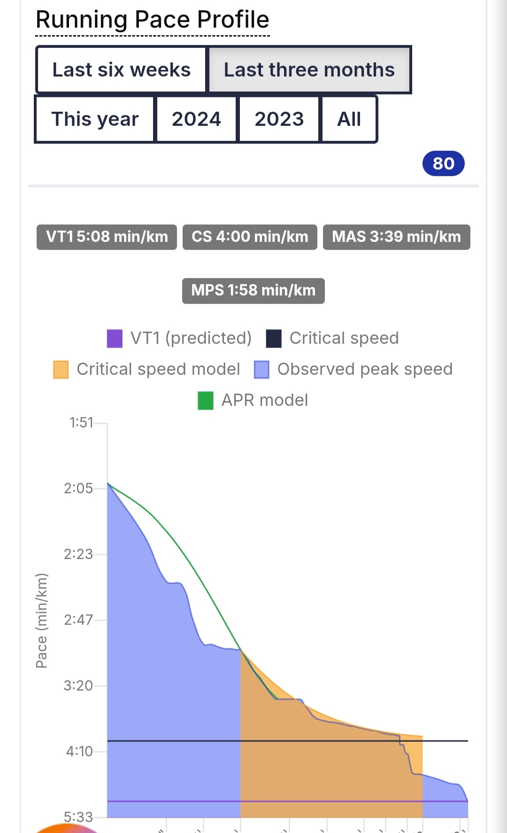507x833 pixels.
Task: Show the 2023 pace profile
Action: pyautogui.click(x=279, y=119)
